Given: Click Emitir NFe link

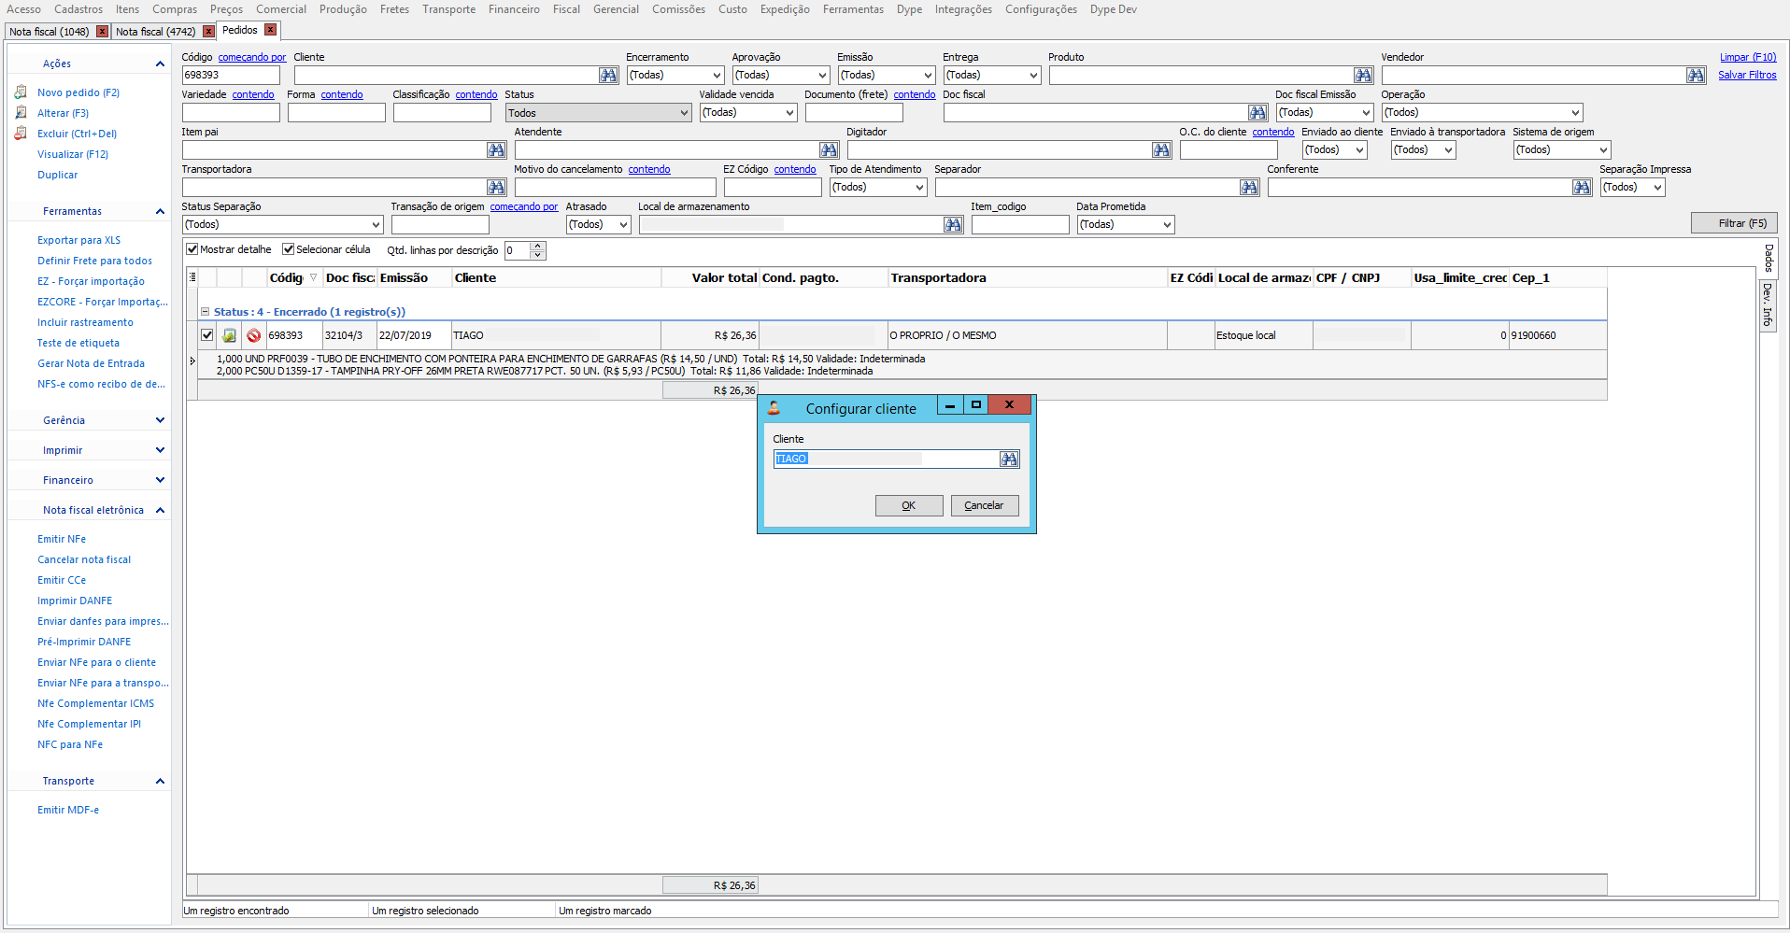Looking at the screenshot, I should coord(62,539).
